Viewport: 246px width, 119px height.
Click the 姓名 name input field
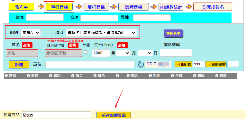tap(22, 53)
